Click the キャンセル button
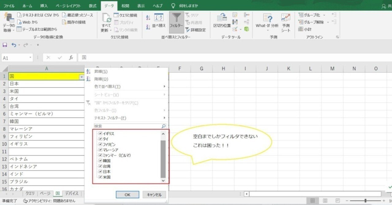Image resolution: width=392 pixels, height=205 pixels. click(x=154, y=195)
